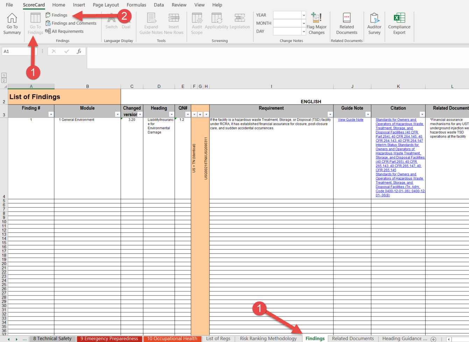Open the filter dropdown on the Module column
This screenshot has width=469, height=342.
(118, 114)
